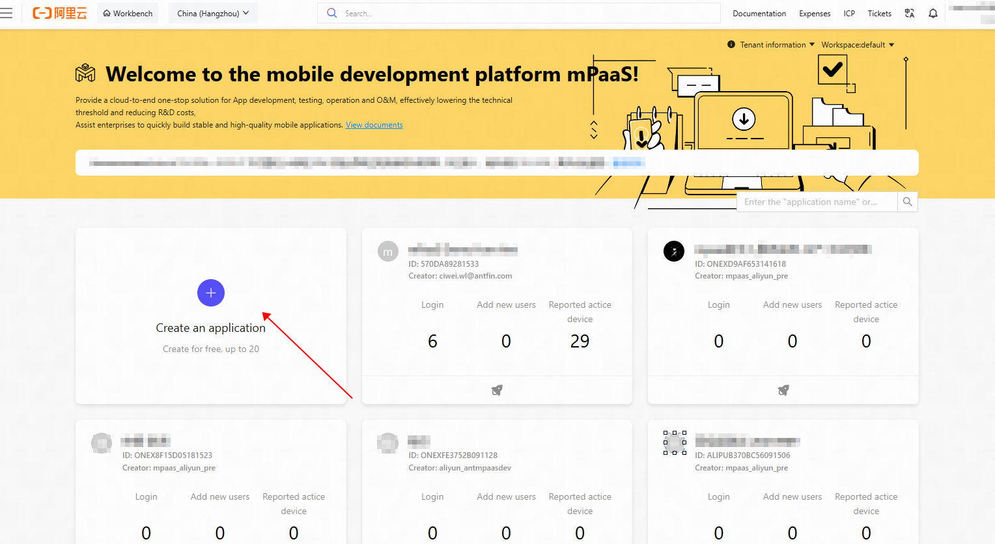This screenshot has width=995, height=544.
Task: Open the app card with ID ONEXD9AF653141618
Action: [x=783, y=316]
